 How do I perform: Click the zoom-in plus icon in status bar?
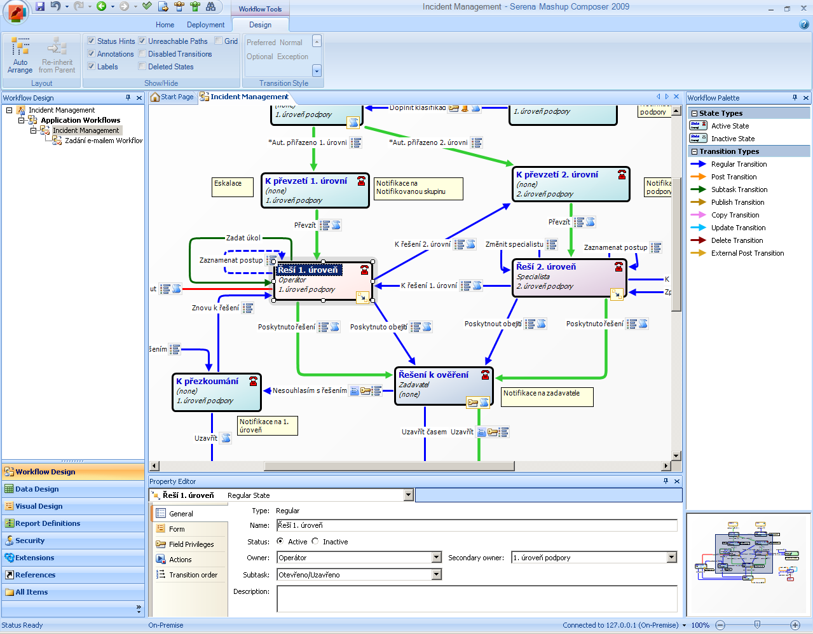tap(795, 625)
